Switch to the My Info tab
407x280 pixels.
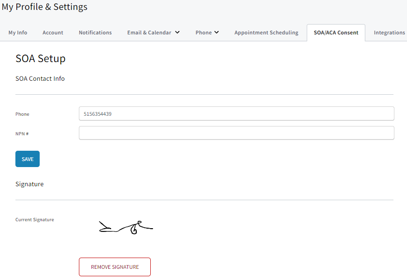coord(18,32)
